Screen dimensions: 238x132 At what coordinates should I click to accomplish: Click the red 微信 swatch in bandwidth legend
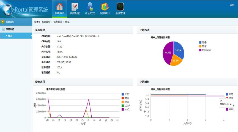(x=123, y=98)
